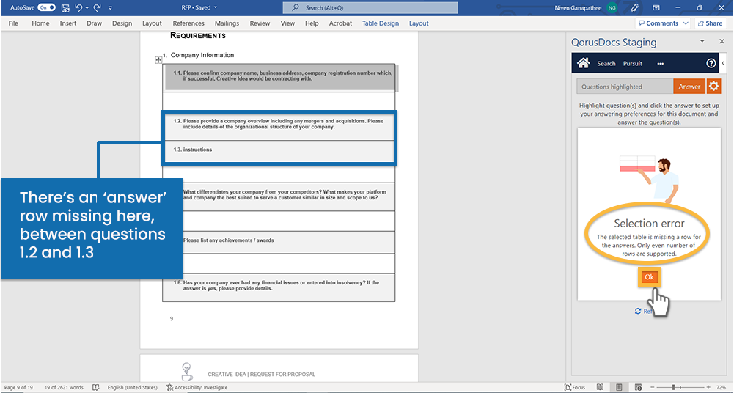The height and width of the screenshot is (393, 734).
Task: Open the NG account avatar
Action: (x=612, y=7)
